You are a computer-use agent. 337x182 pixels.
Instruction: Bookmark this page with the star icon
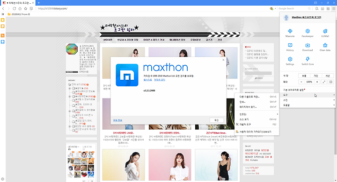click(x=26, y=8)
